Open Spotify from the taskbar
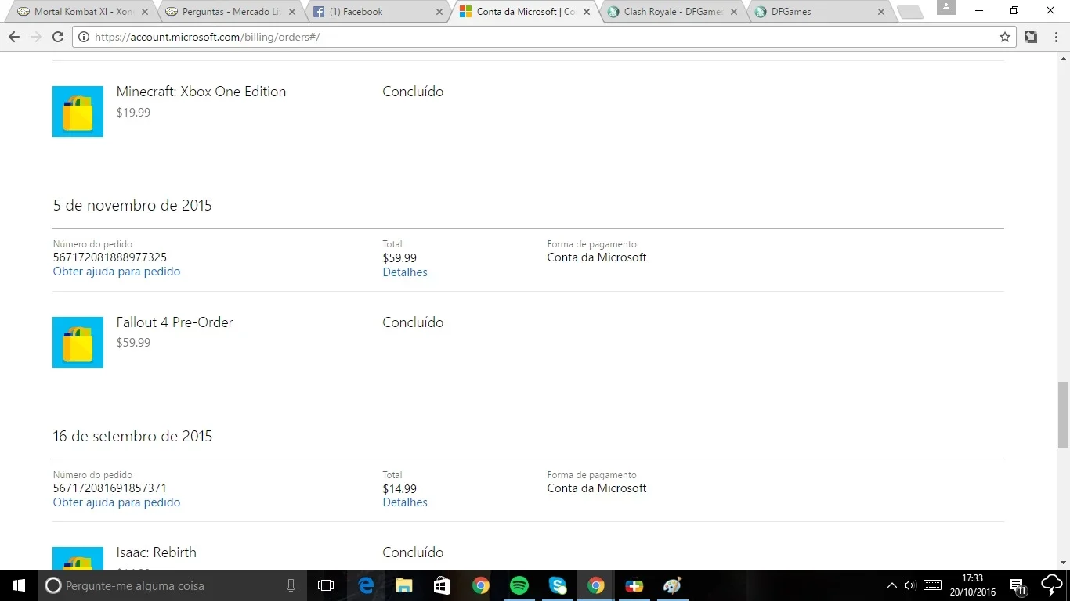1070x601 pixels. pos(519,585)
